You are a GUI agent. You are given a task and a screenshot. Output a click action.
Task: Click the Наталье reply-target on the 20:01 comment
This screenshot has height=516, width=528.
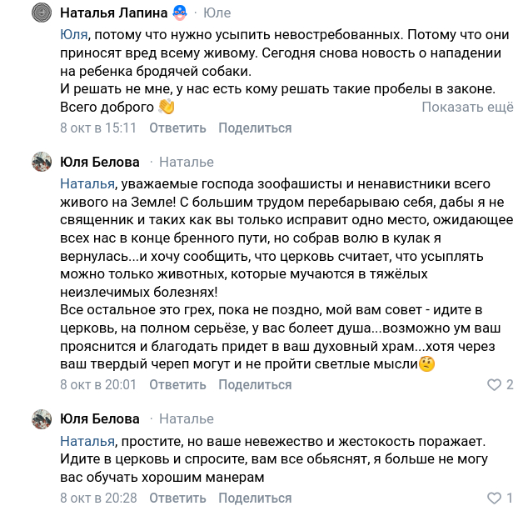[186, 162]
